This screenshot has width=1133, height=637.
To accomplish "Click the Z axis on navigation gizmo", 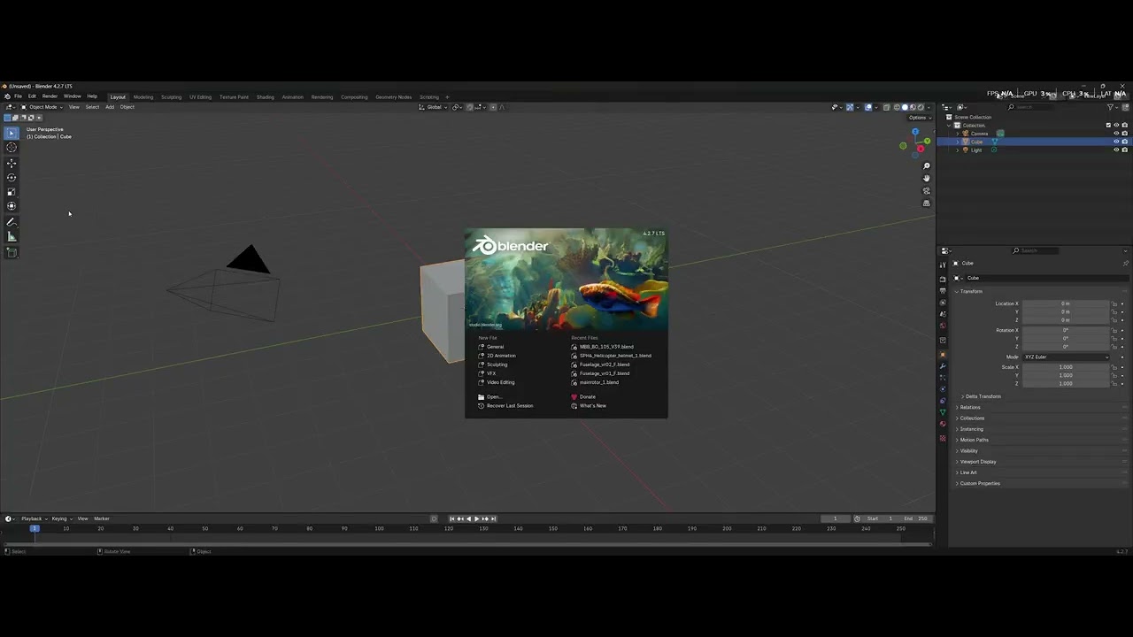I will pyautogui.click(x=915, y=132).
